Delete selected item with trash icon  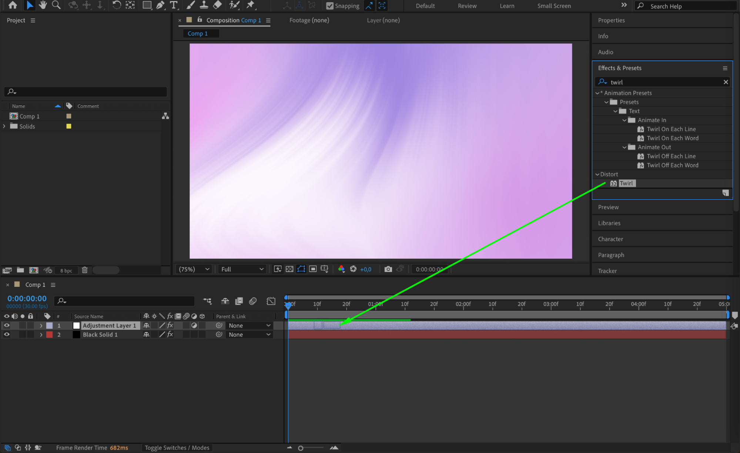pyautogui.click(x=85, y=270)
